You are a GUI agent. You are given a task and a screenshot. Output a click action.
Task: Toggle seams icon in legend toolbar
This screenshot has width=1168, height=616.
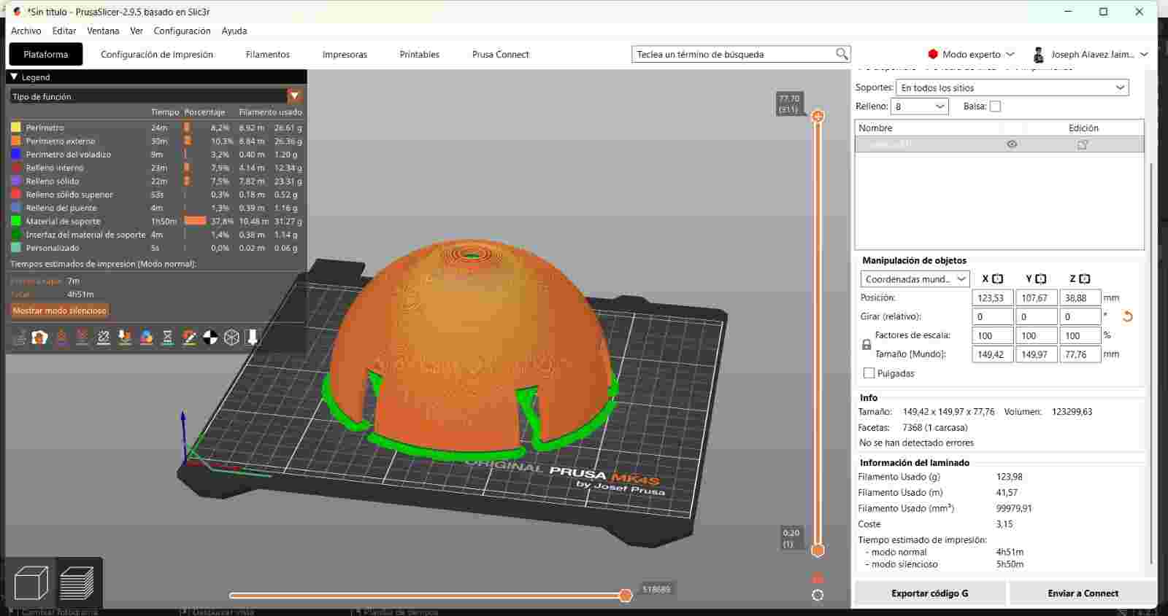104,338
